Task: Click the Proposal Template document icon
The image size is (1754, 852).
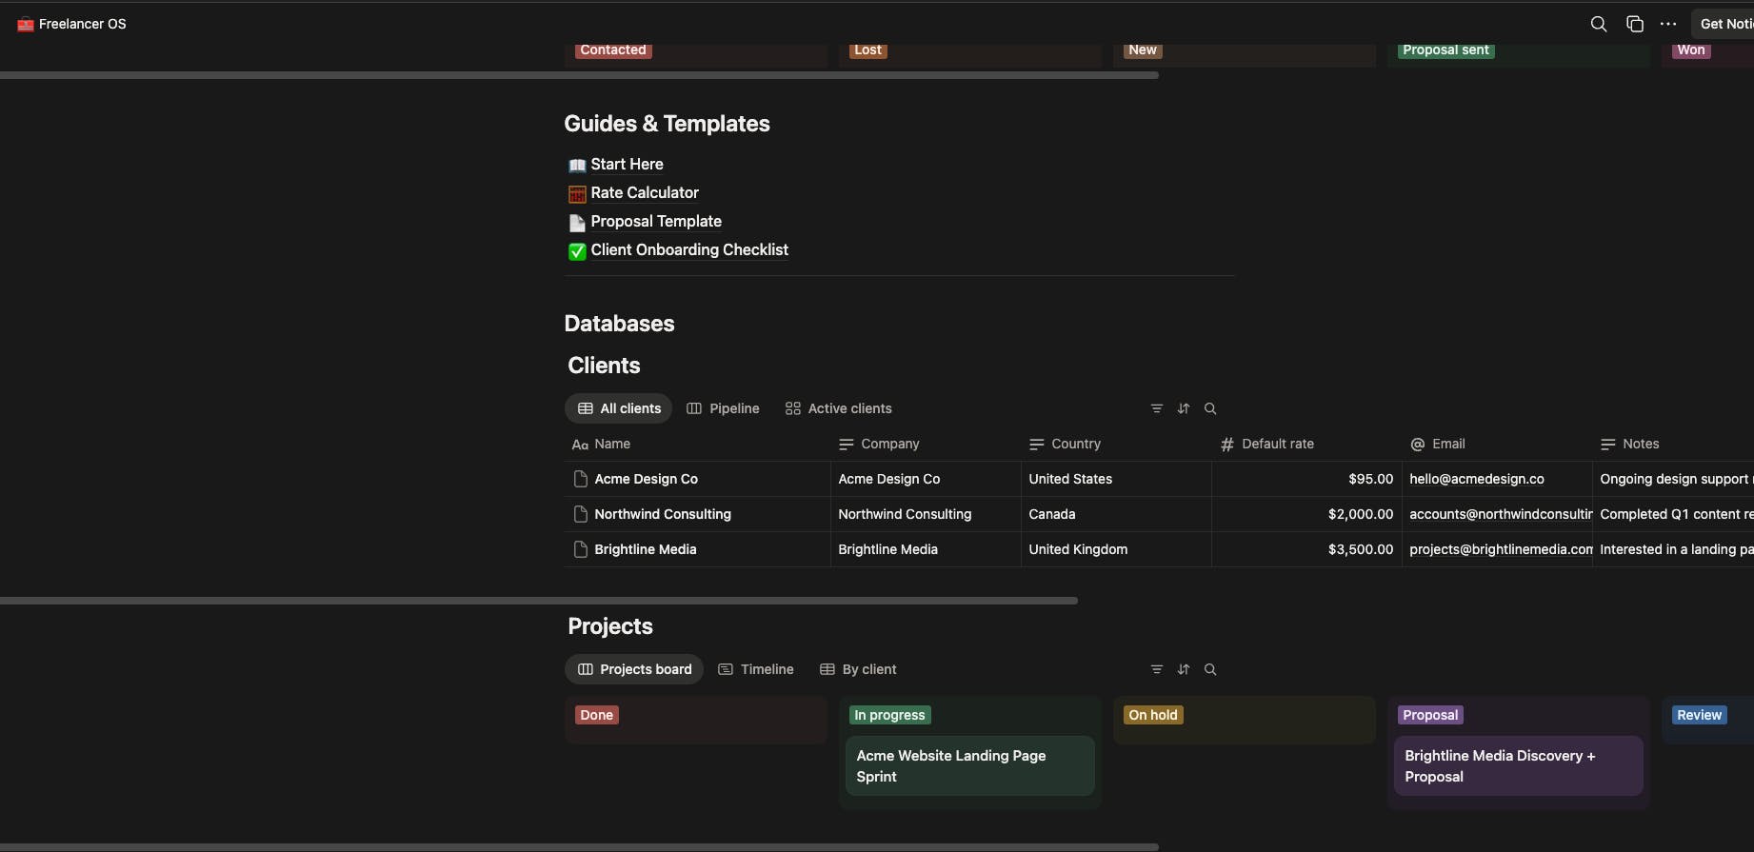Action: point(577,223)
